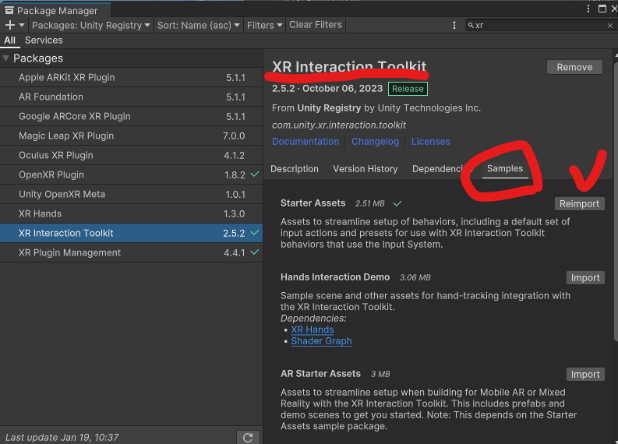
Task: Import the Hands Interaction Demo sample
Action: click(x=585, y=278)
